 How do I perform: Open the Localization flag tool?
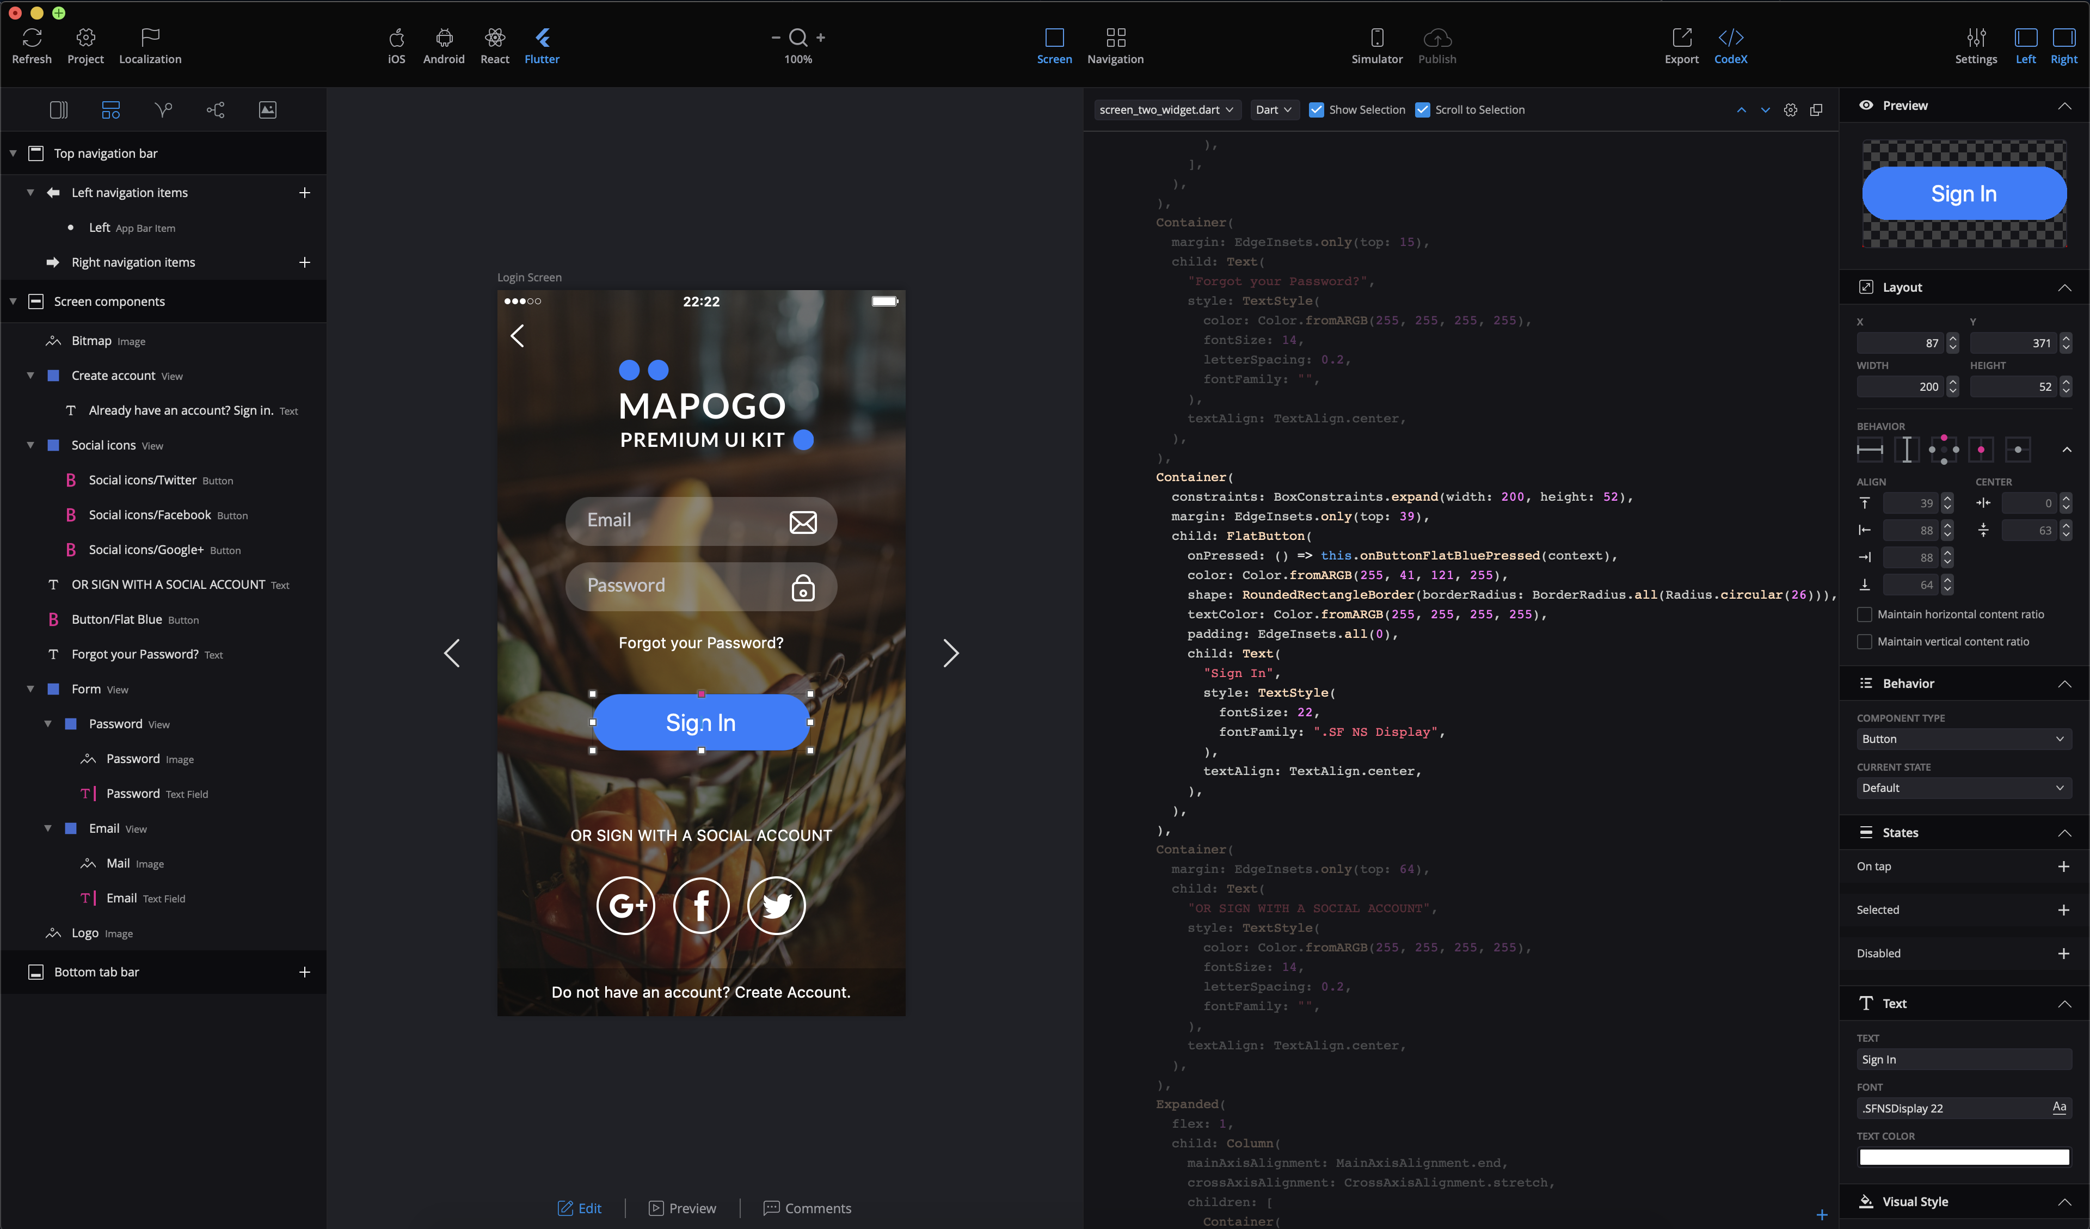point(150,38)
